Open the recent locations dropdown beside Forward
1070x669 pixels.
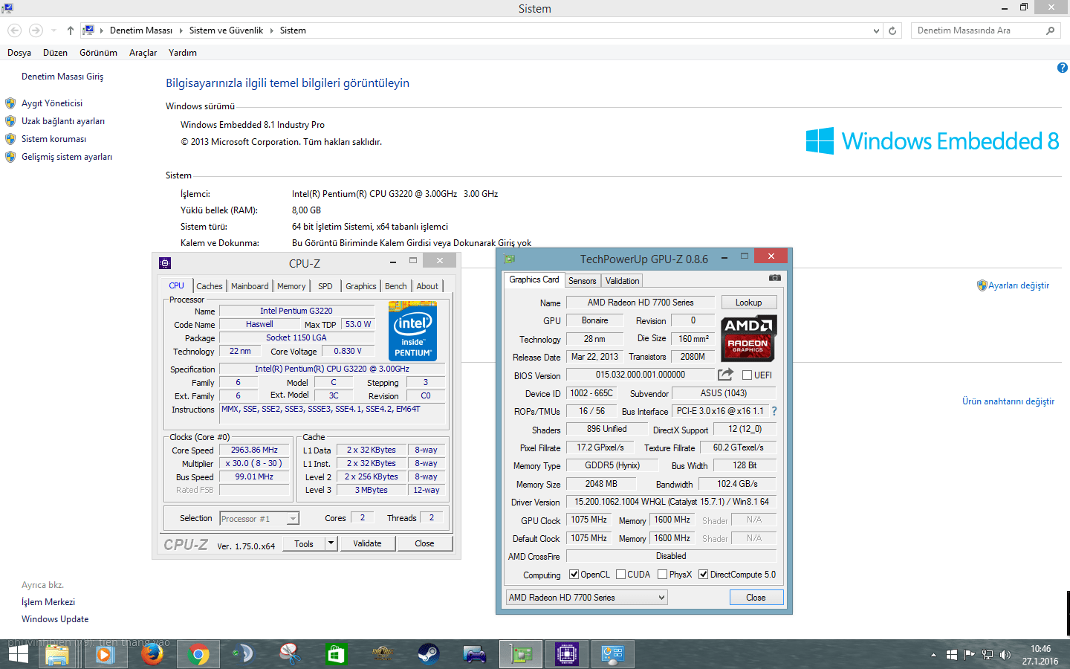point(53,30)
